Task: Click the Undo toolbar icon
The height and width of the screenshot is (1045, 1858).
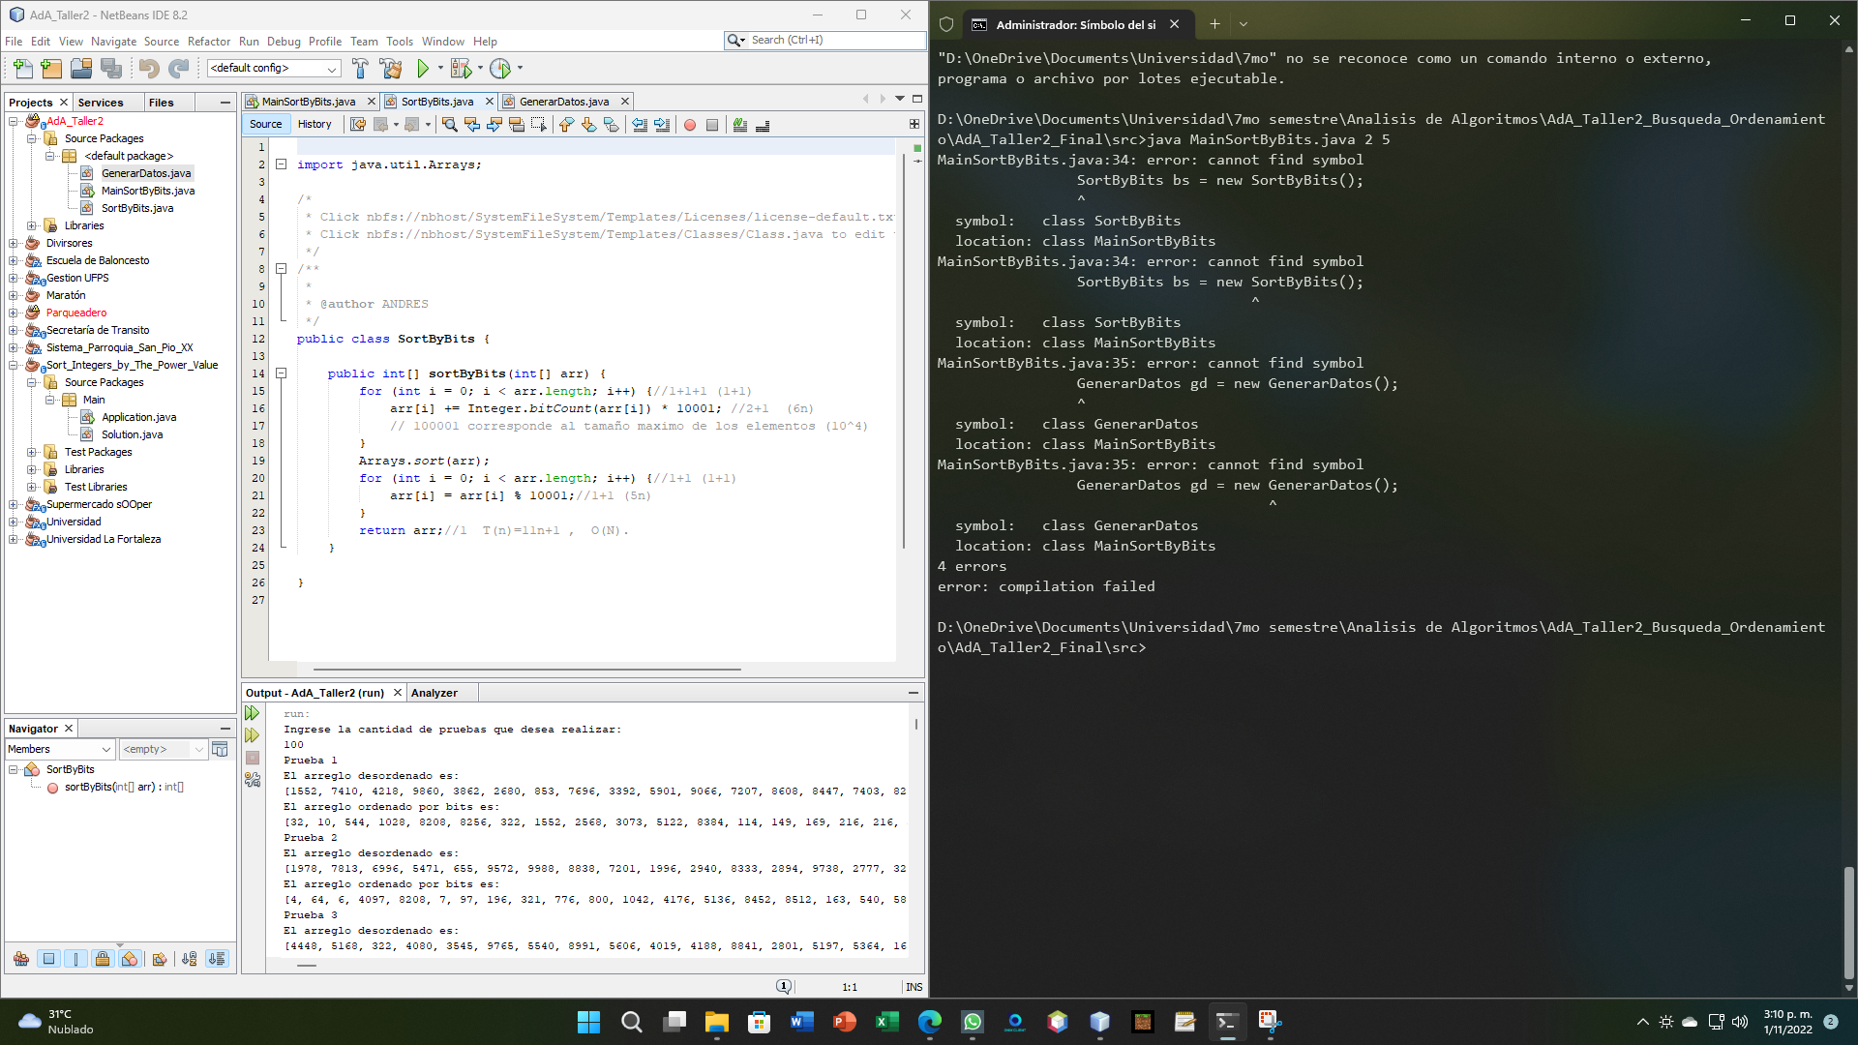Action: tap(148, 69)
